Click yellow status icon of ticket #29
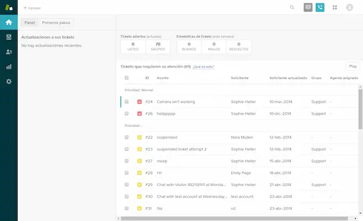The width and height of the screenshot is (363, 221). pos(139,185)
